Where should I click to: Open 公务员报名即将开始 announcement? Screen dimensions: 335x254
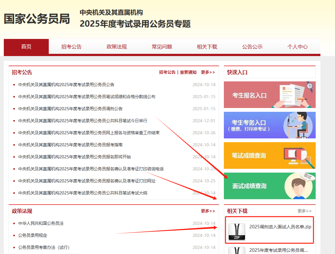coord(74,157)
